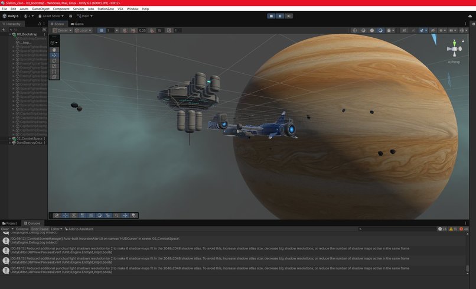Click the rotation snap value field 15
Screen dimensions: 476x289
[x=159, y=30]
